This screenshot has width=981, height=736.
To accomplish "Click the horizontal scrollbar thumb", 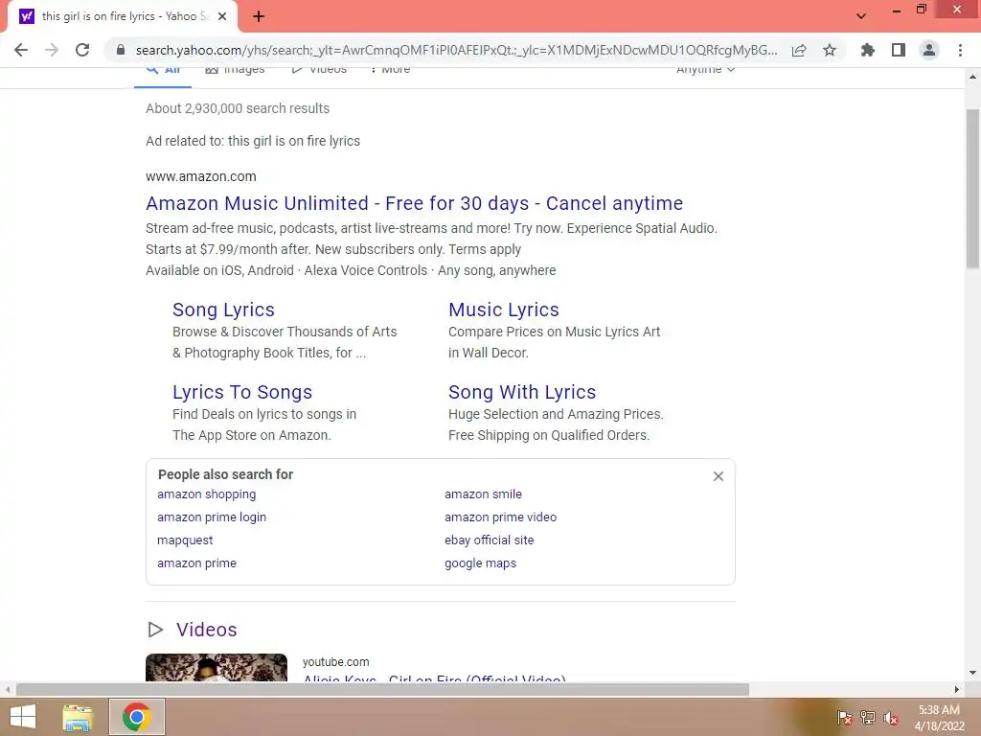I will 382,690.
